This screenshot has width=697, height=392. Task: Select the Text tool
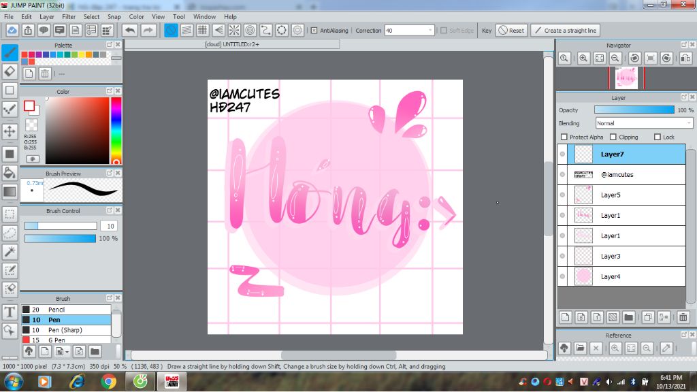click(x=10, y=312)
